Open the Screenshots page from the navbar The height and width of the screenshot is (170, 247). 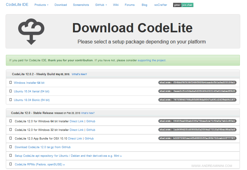[81, 5]
